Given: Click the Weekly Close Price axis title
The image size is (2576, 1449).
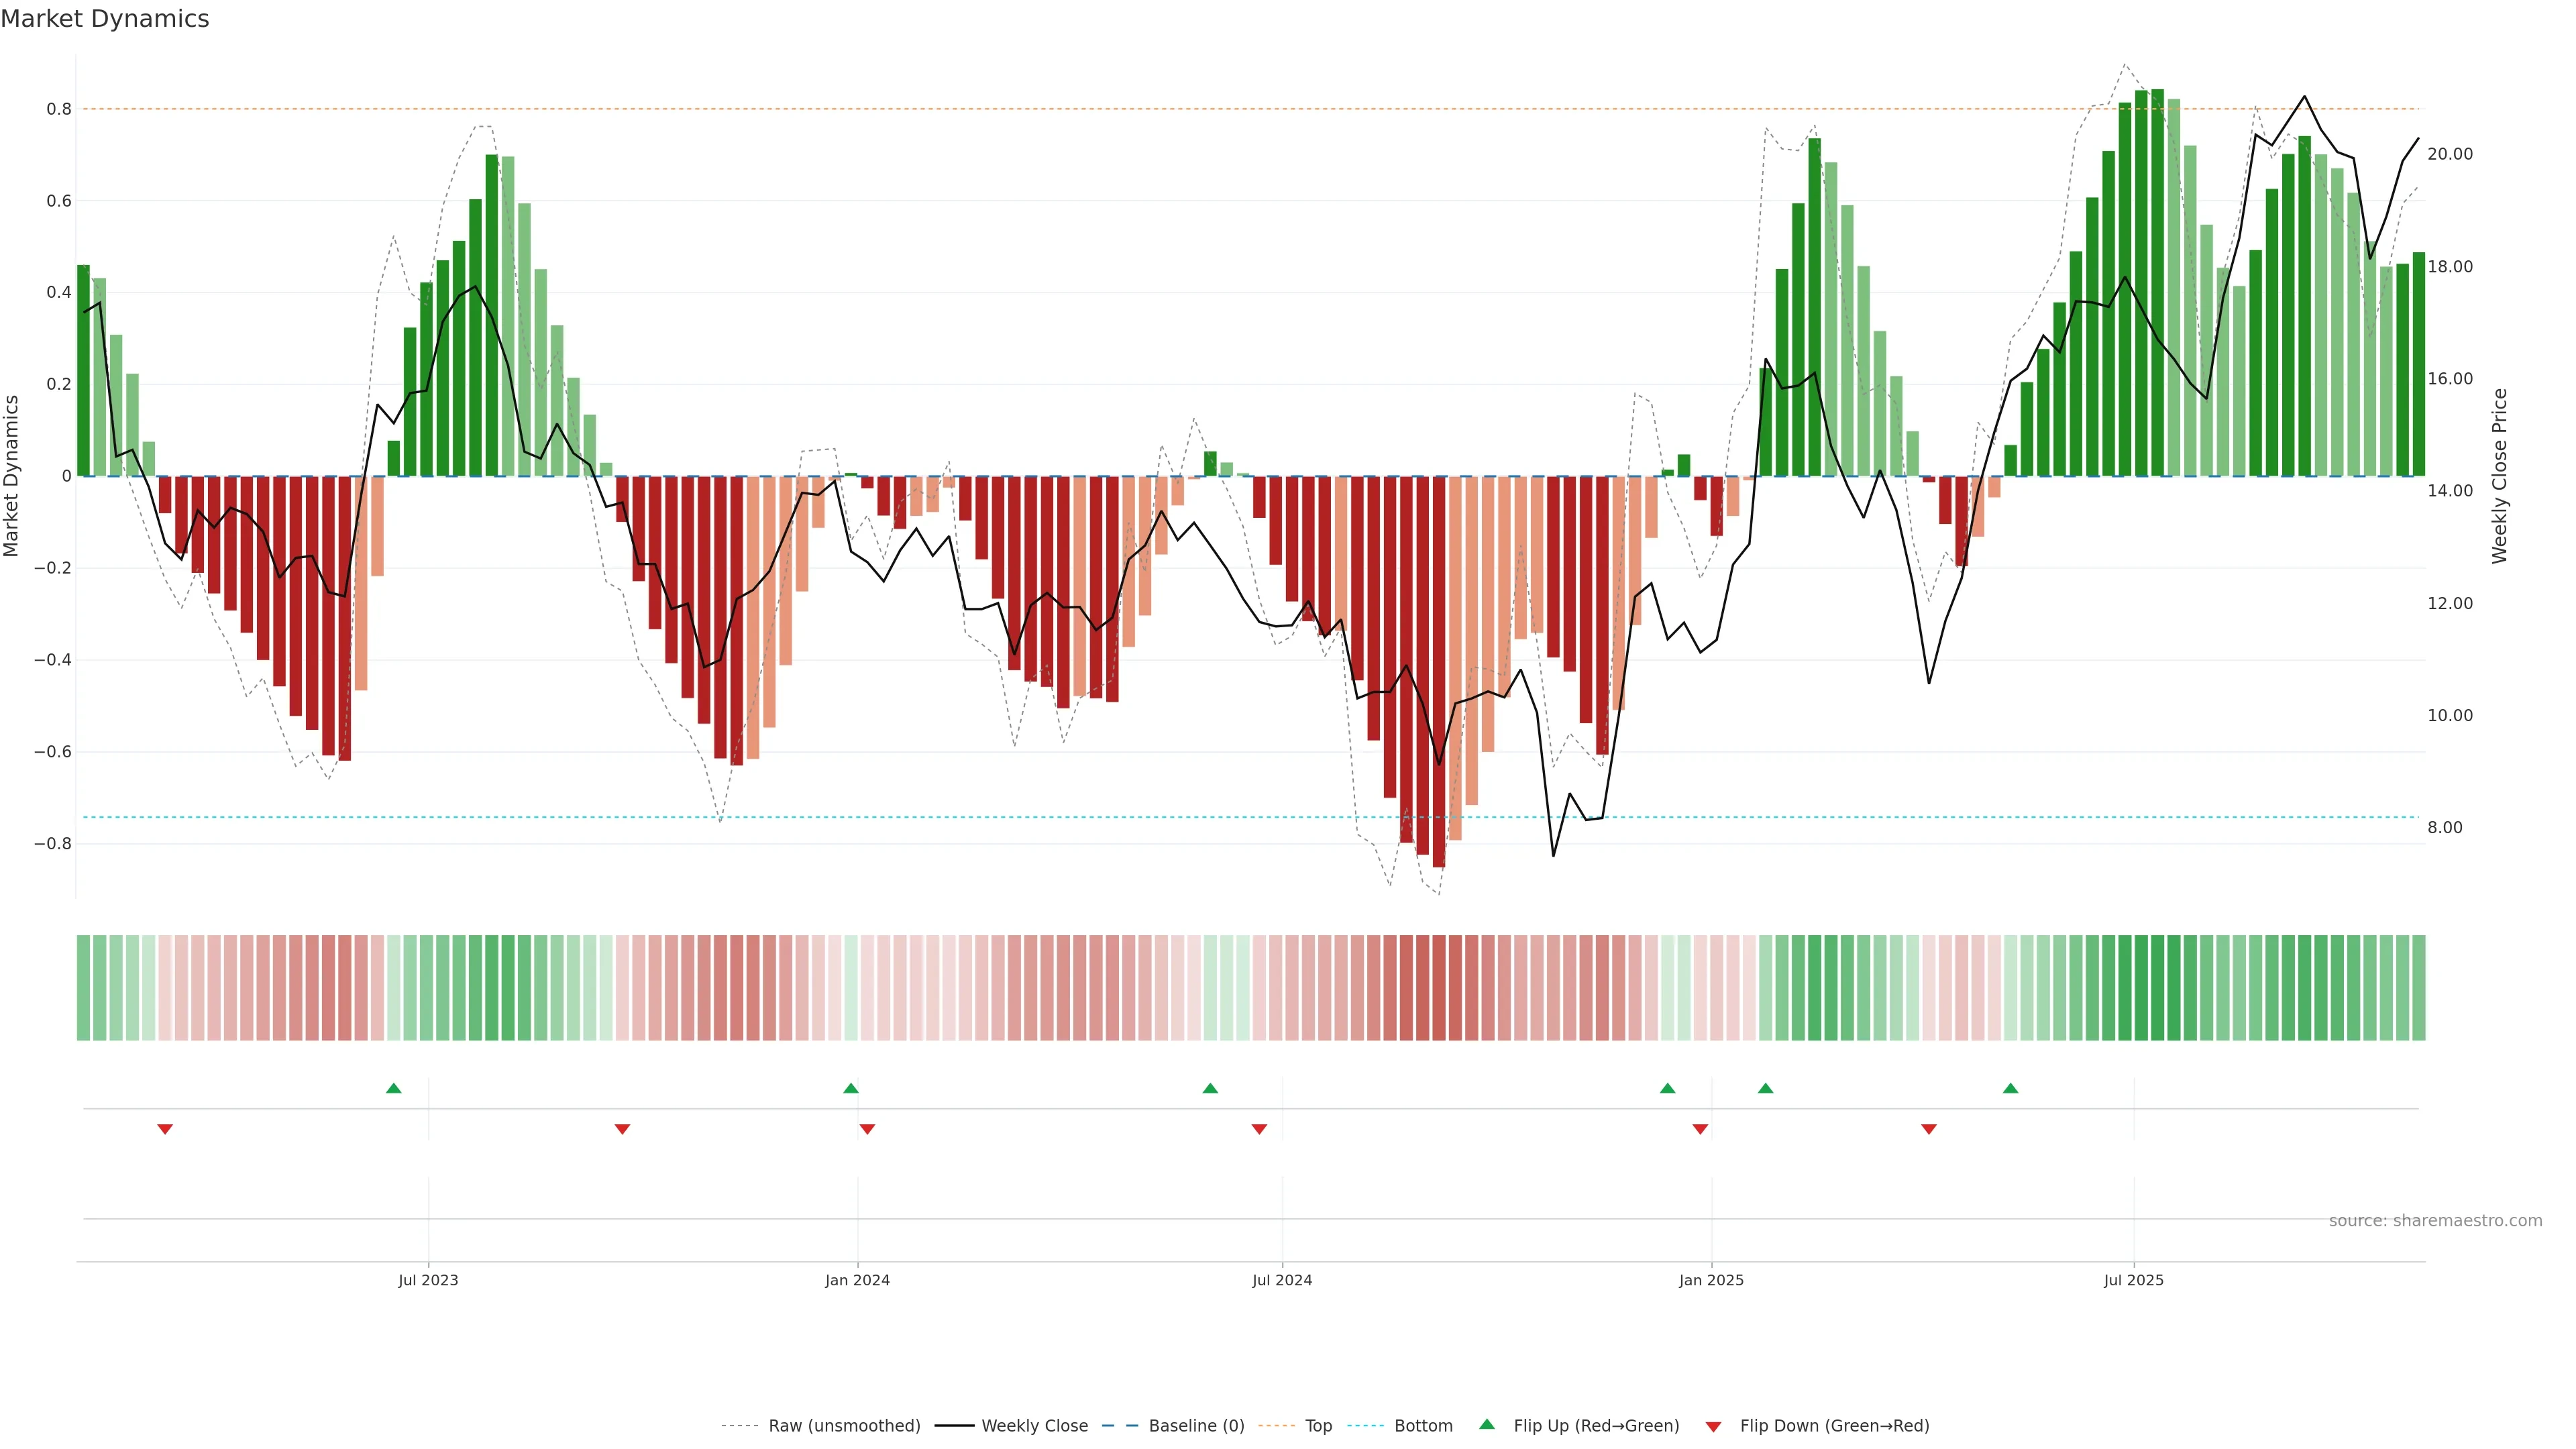Looking at the screenshot, I should point(2500,476).
